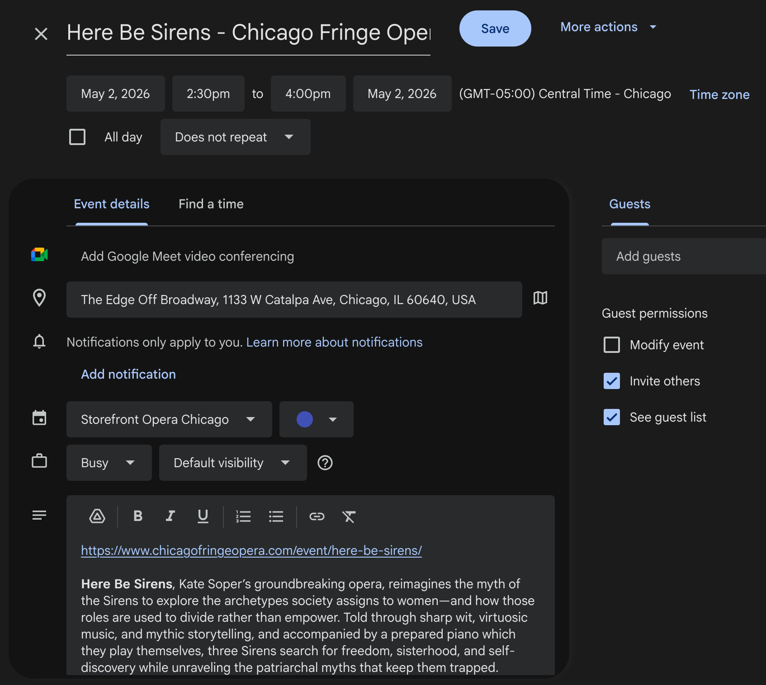Viewport: 766px width, 685px height.
Task: Expand the More actions menu
Action: pyautogui.click(x=608, y=27)
